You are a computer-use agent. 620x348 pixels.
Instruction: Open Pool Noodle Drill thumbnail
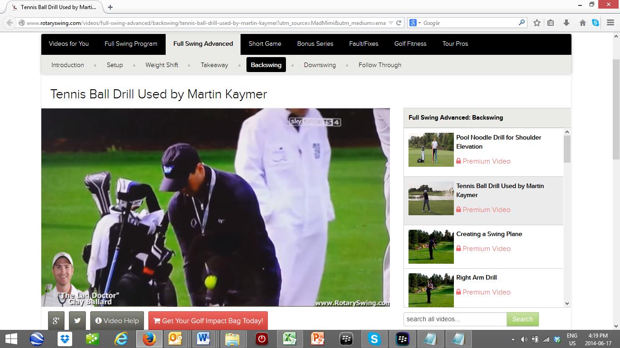click(x=431, y=150)
